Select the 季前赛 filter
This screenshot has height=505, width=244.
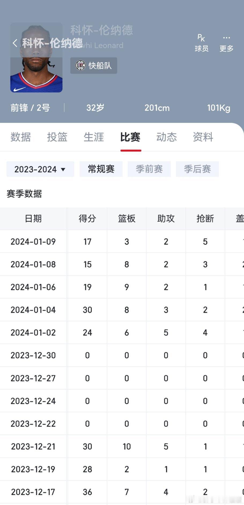click(x=149, y=169)
